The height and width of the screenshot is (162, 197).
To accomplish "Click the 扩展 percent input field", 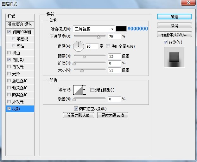I will click(x=115, y=63).
